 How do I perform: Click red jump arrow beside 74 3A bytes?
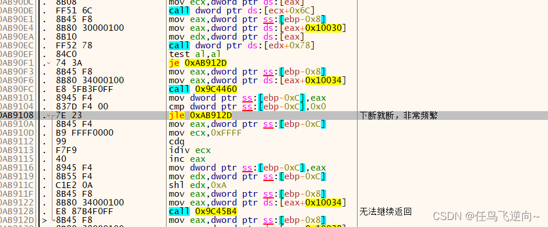[48, 63]
